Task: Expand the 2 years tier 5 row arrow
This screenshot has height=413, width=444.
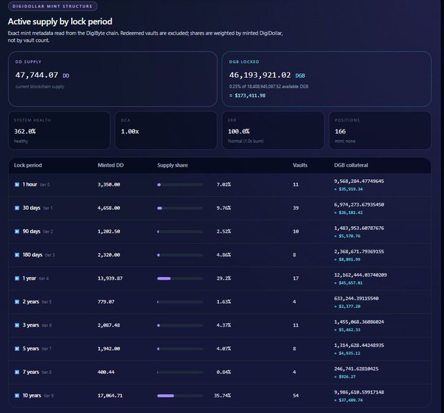Action: coord(17,302)
